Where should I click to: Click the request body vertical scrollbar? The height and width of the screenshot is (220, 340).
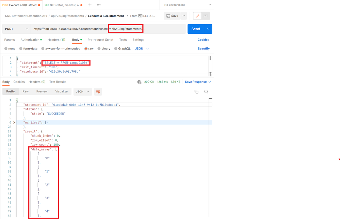tap(210, 65)
